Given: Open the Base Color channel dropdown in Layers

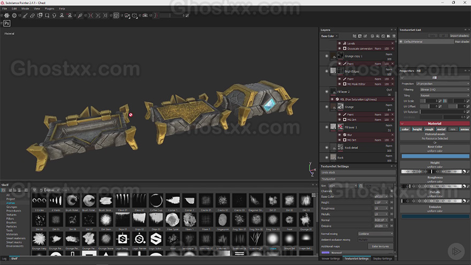Looking at the screenshot, I should [329, 36].
